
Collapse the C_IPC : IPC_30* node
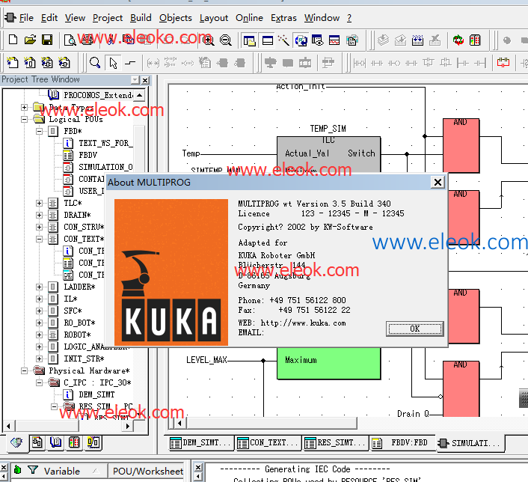point(40,382)
